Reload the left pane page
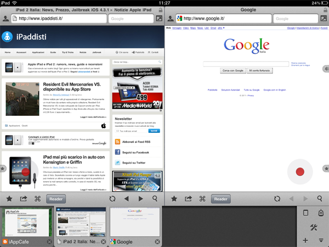The height and width of the screenshot is (247, 329). (x=112, y=199)
